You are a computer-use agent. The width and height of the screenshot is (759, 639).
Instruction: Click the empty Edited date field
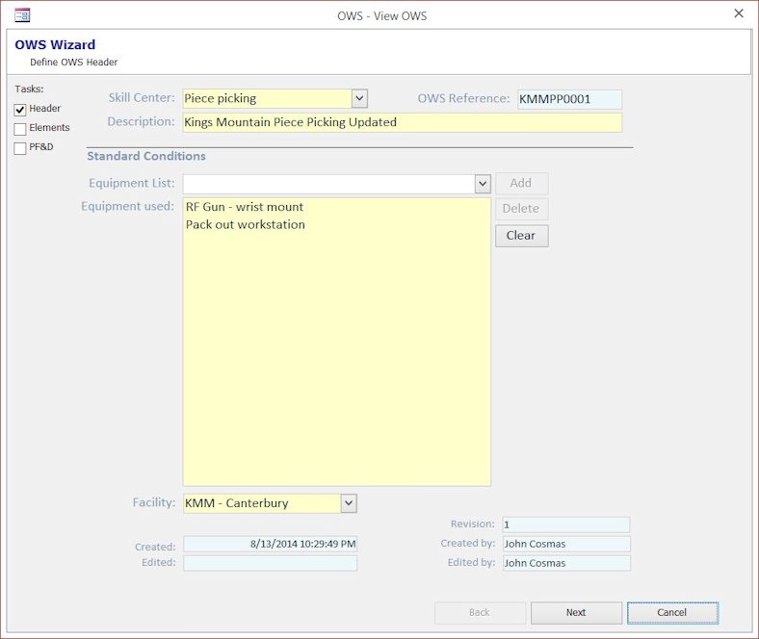point(270,564)
